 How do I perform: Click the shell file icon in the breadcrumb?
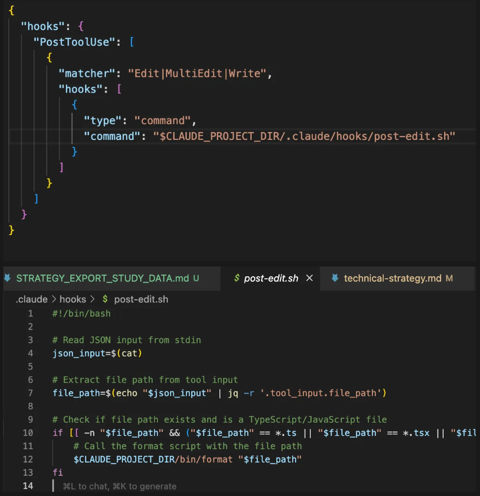(105, 299)
